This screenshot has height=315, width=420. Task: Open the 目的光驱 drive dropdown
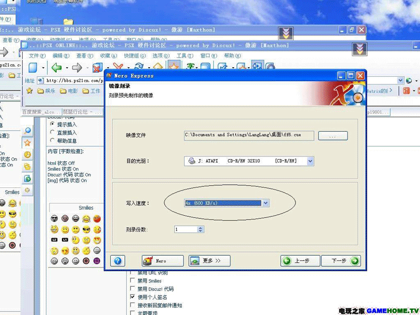coord(310,161)
